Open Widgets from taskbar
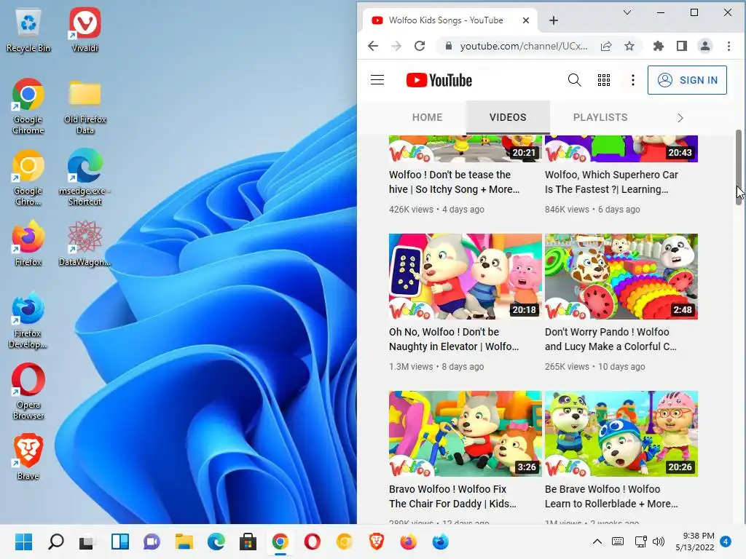The image size is (746, 559). pos(120,542)
